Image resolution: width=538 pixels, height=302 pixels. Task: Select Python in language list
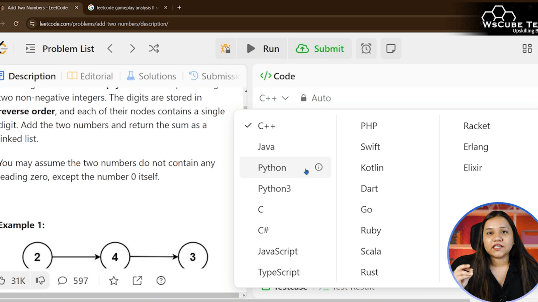pos(285,168)
